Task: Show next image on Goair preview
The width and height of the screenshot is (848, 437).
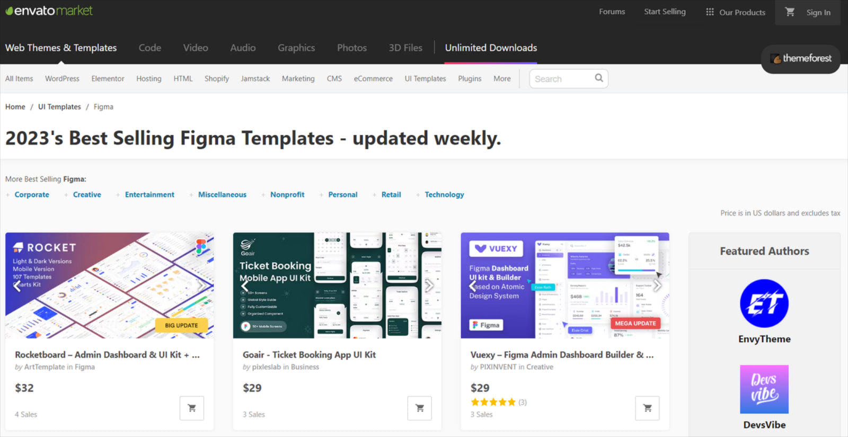Action: 429,286
